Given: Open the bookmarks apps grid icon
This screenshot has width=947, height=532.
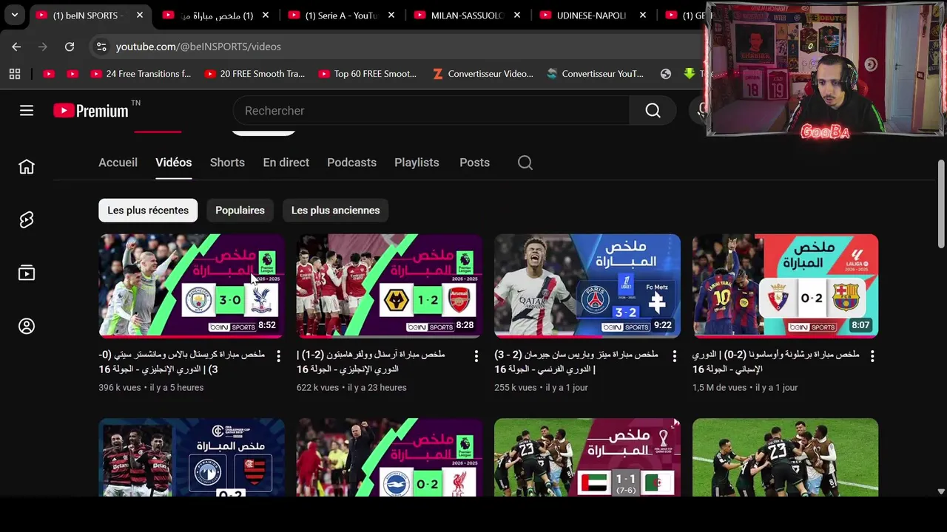Looking at the screenshot, I should coord(15,74).
